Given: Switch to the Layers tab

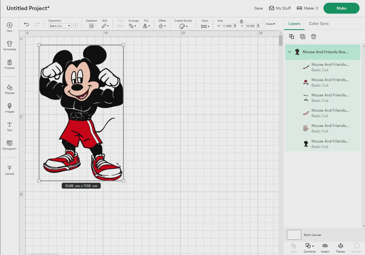Looking at the screenshot, I should 294,24.
